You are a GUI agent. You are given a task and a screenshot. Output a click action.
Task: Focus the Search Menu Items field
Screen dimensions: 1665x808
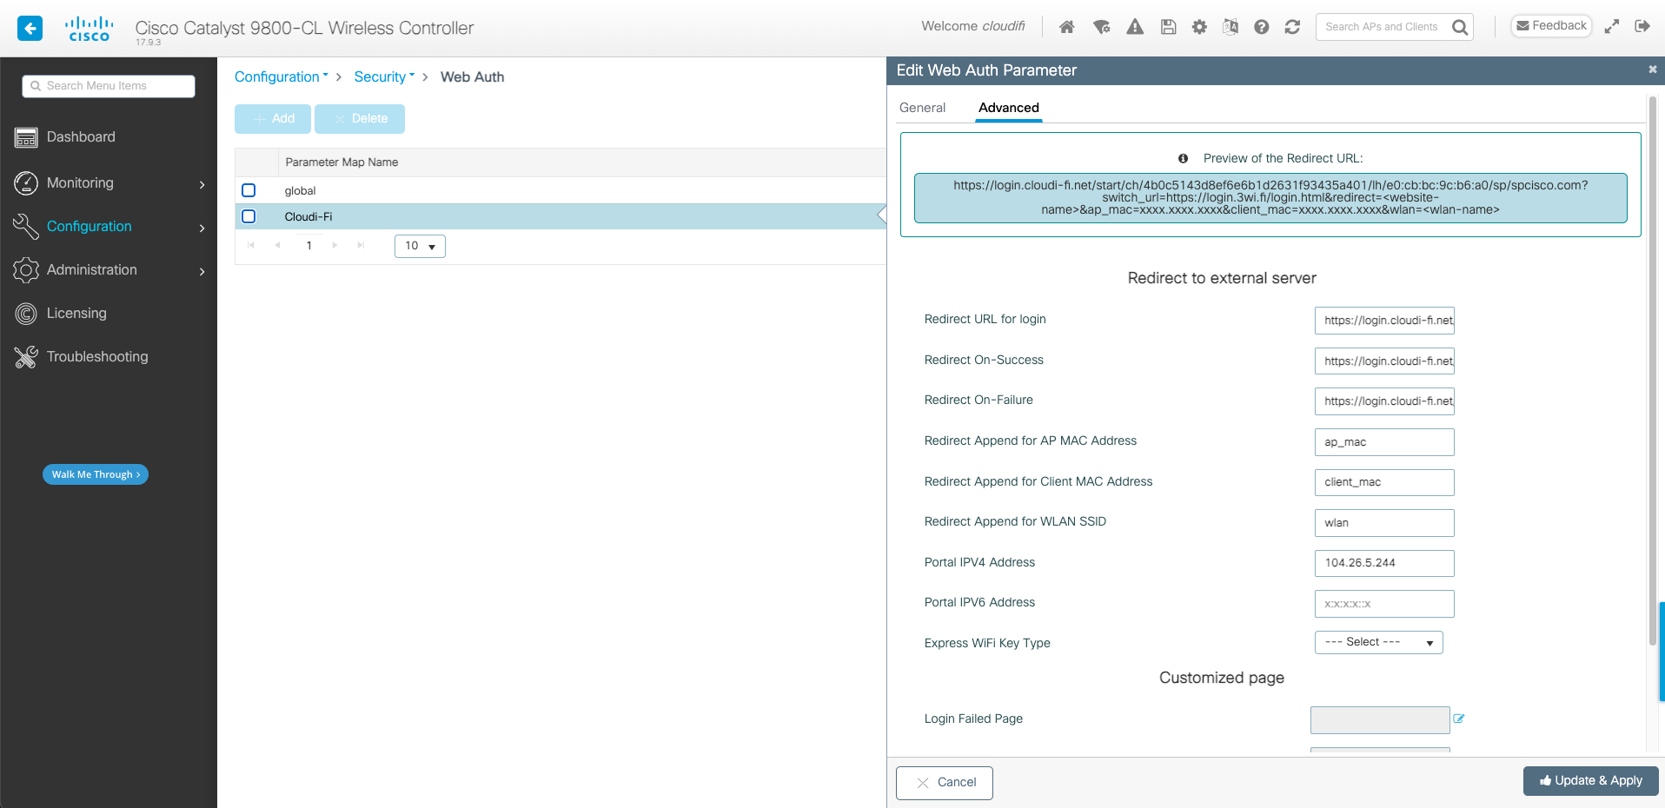pyautogui.click(x=109, y=86)
